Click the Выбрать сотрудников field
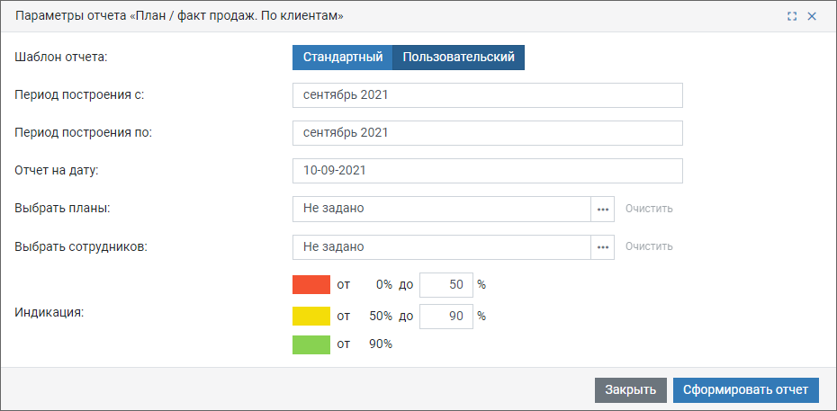This screenshot has width=837, height=411. (x=441, y=246)
